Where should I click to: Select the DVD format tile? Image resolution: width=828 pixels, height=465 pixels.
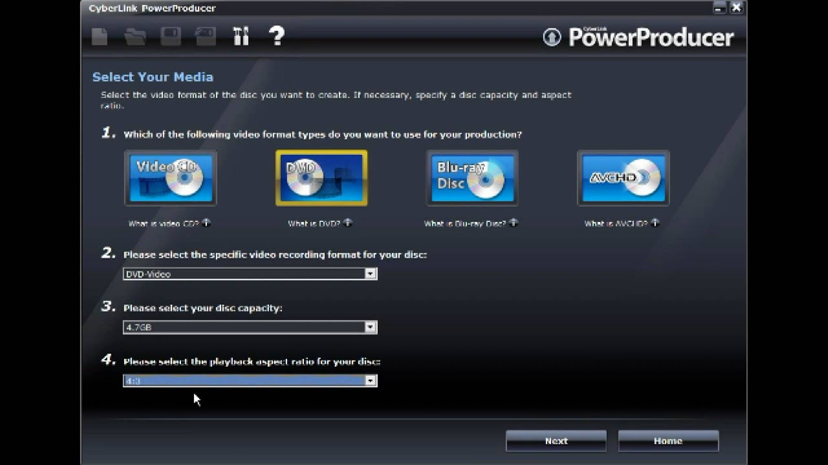pos(321,178)
